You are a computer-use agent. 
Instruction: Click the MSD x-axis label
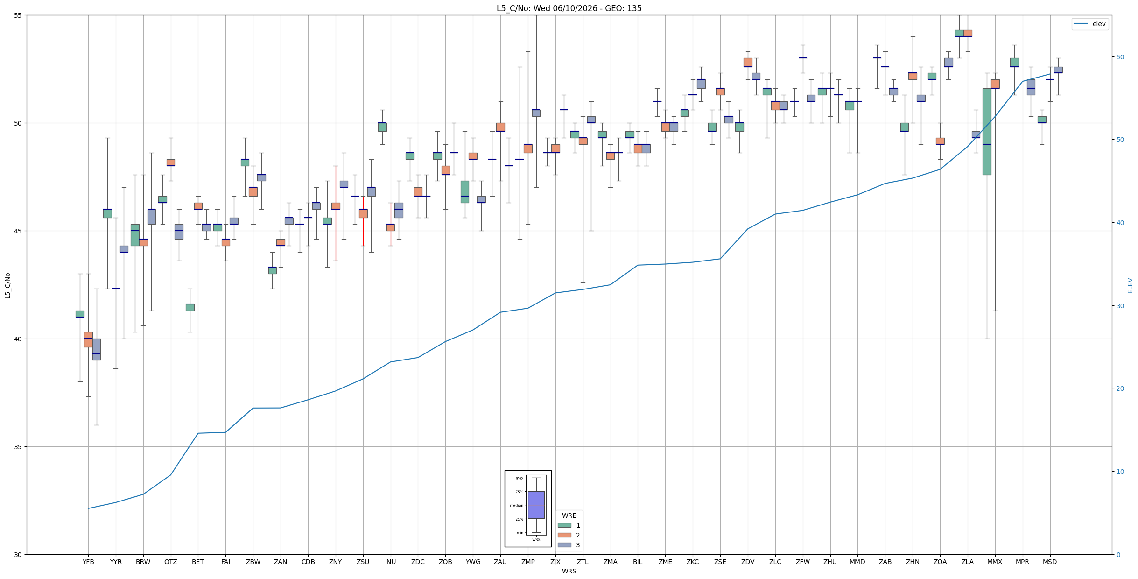tap(1050, 562)
